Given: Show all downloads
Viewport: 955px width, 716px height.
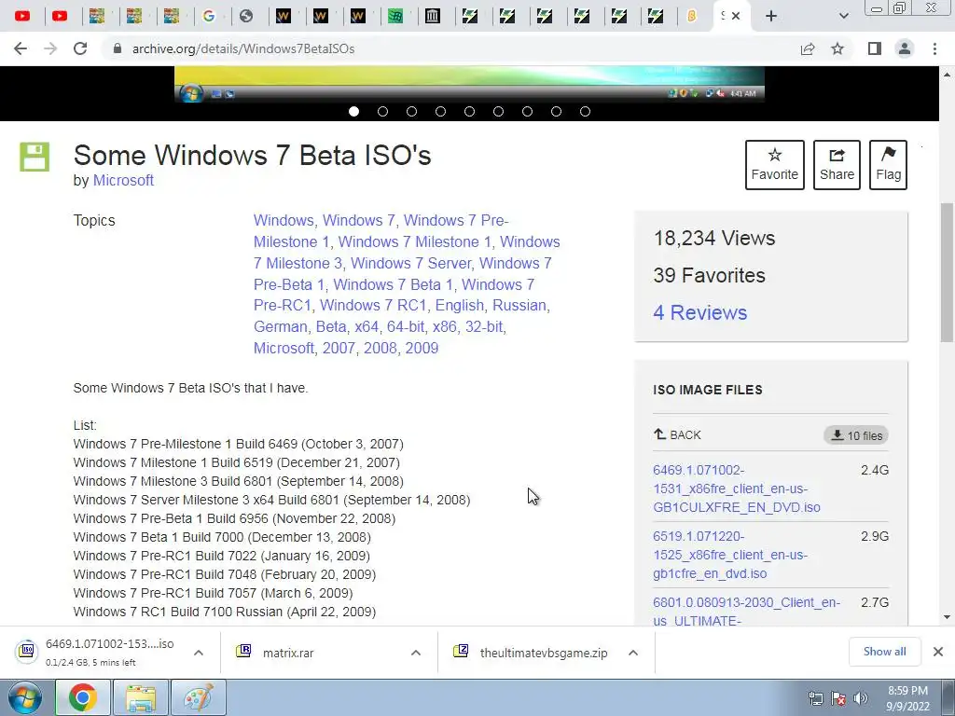Looking at the screenshot, I should pos(884,652).
